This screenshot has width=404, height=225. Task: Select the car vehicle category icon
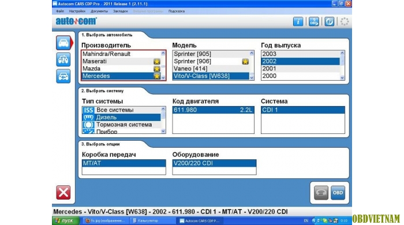click(x=63, y=43)
